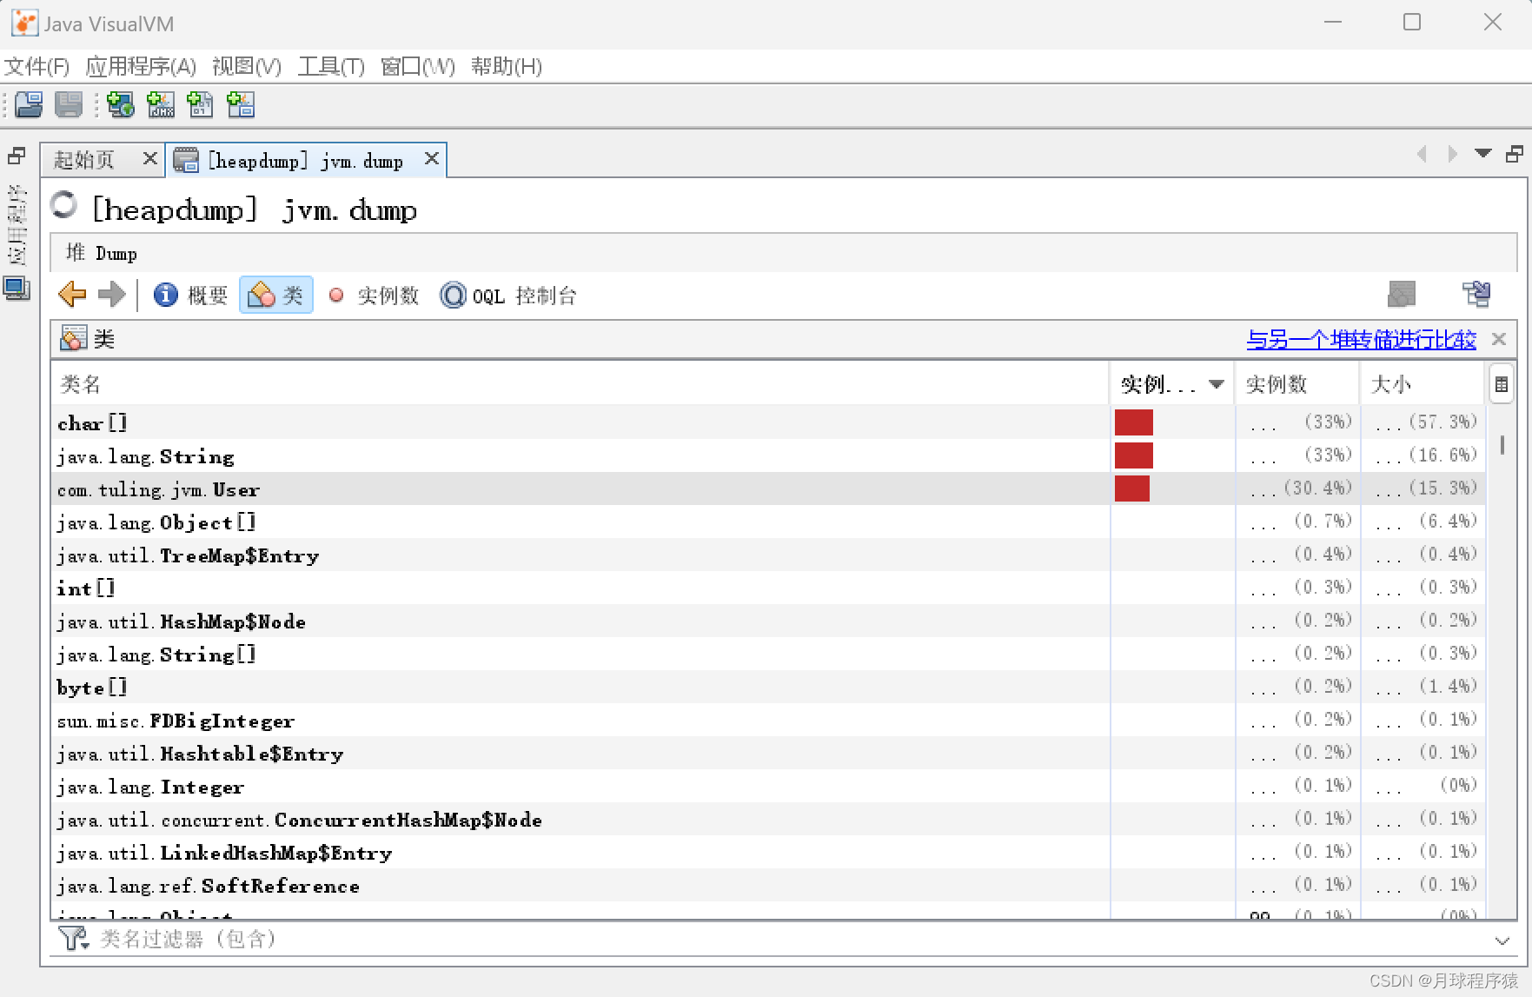Select the int[] class row
This screenshot has width=1532, height=997.
click(x=768, y=588)
